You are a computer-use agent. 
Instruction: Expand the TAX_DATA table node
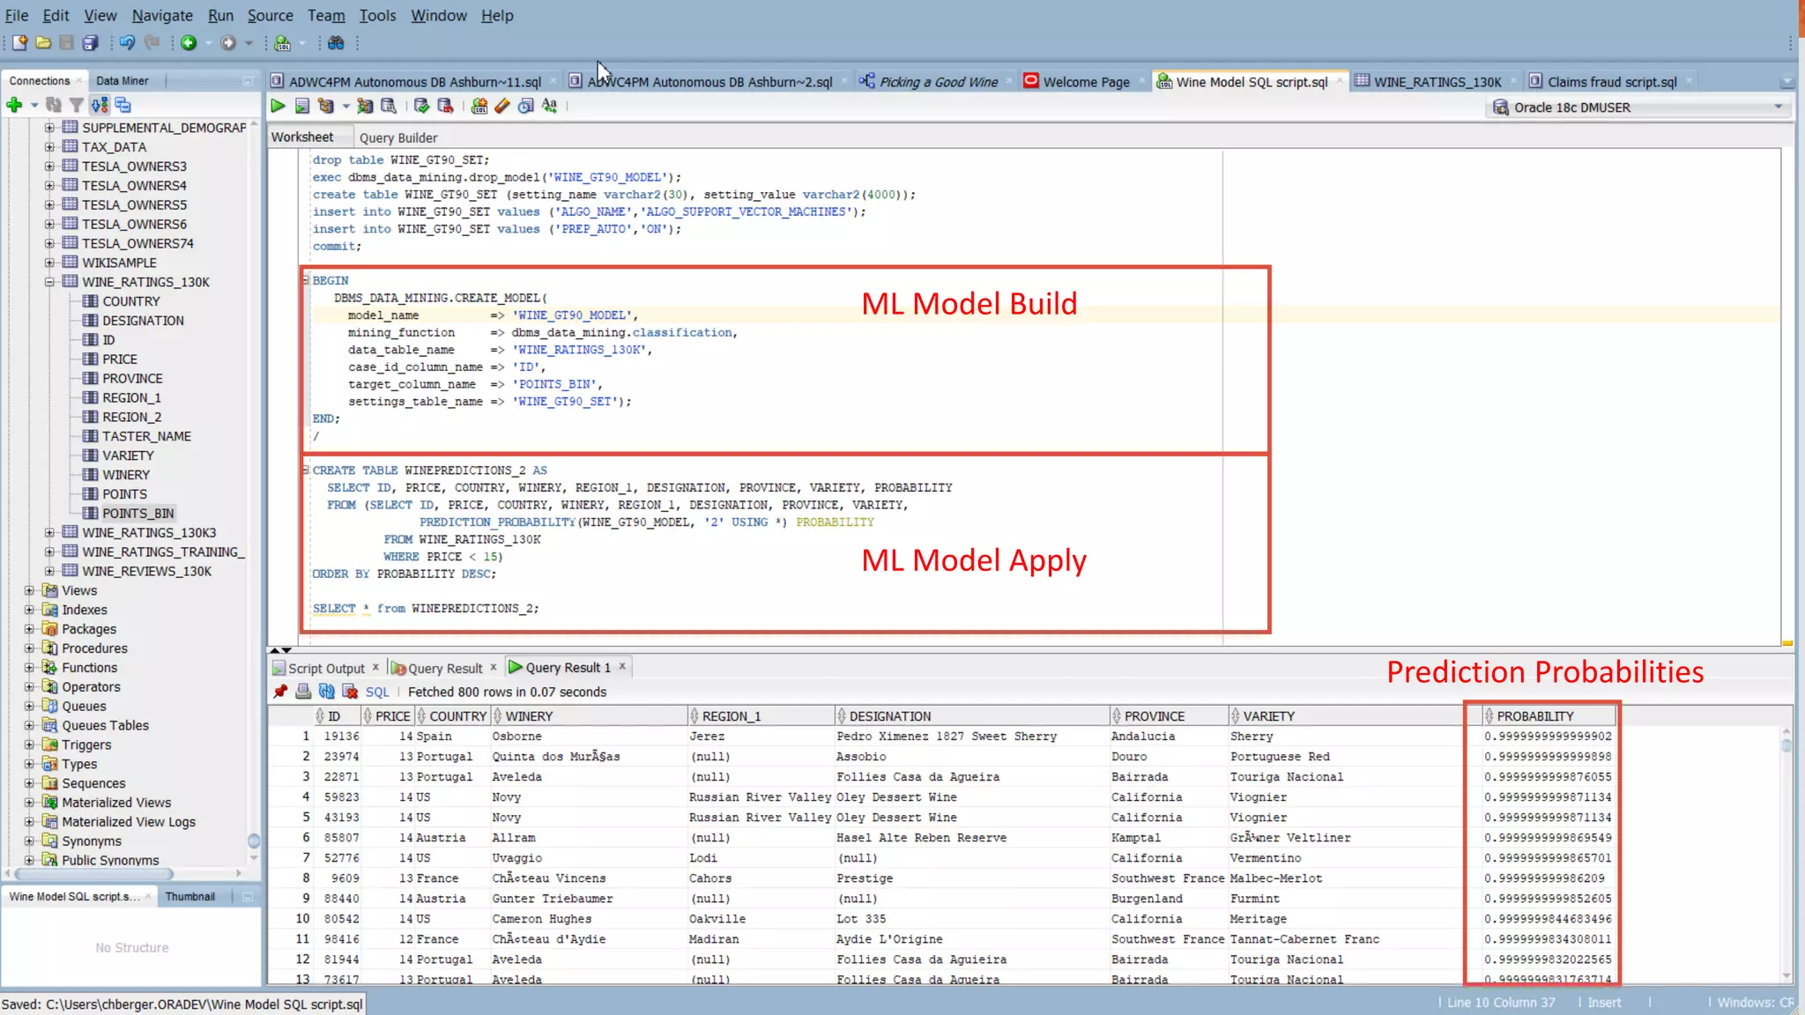pyautogui.click(x=49, y=147)
